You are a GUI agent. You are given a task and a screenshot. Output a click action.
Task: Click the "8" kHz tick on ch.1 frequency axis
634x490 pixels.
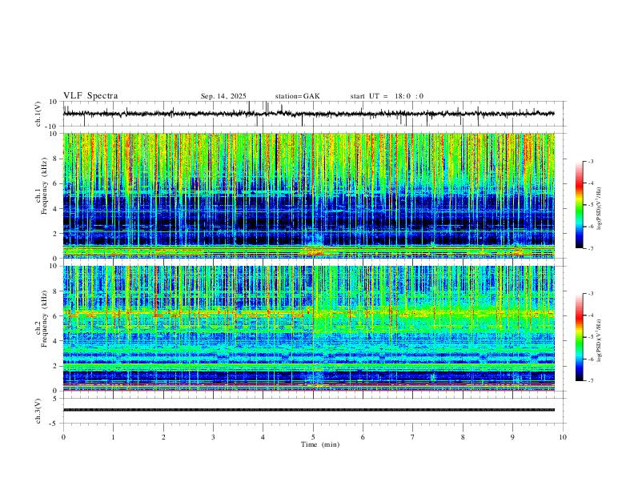point(56,159)
